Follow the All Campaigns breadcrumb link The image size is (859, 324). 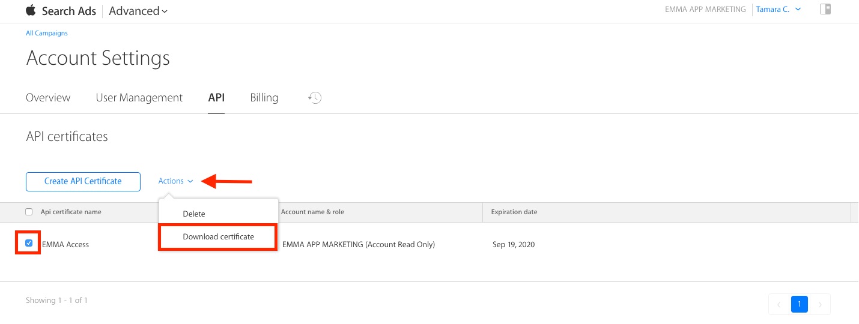pyautogui.click(x=47, y=33)
